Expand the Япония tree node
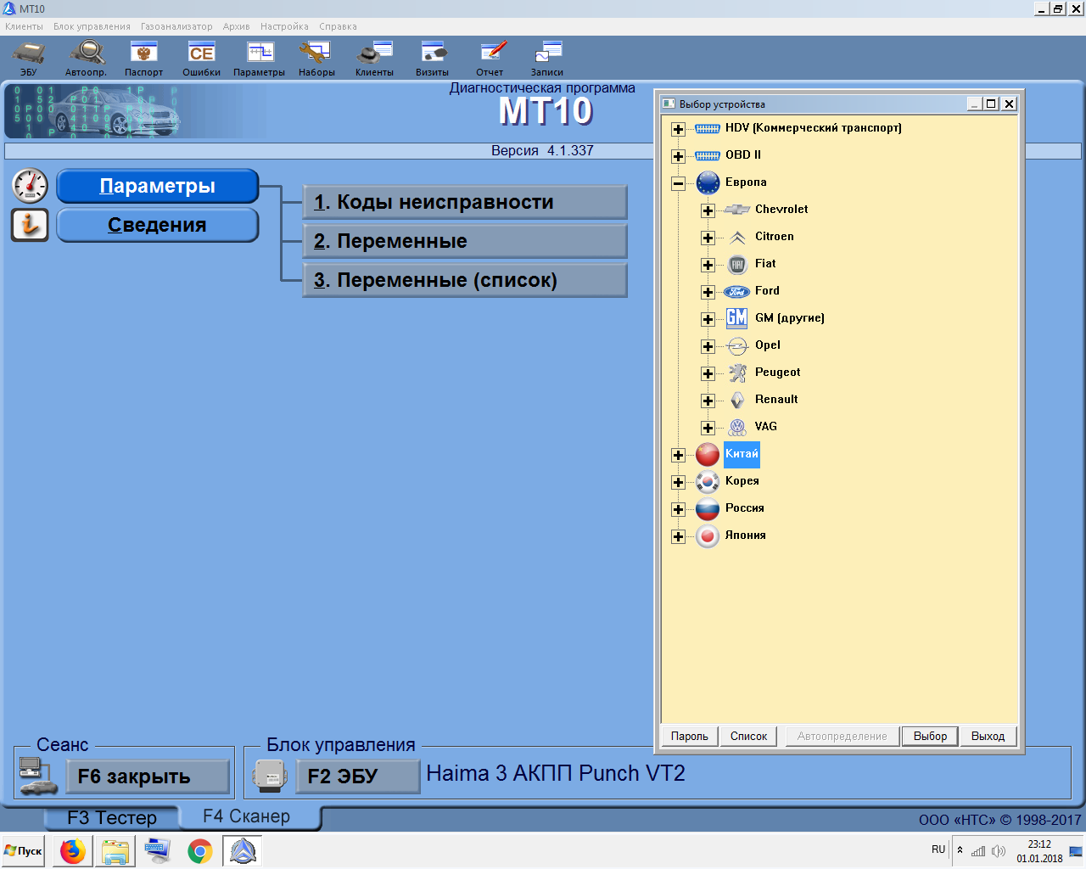This screenshot has height=869, width=1086. click(x=678, y=536)
